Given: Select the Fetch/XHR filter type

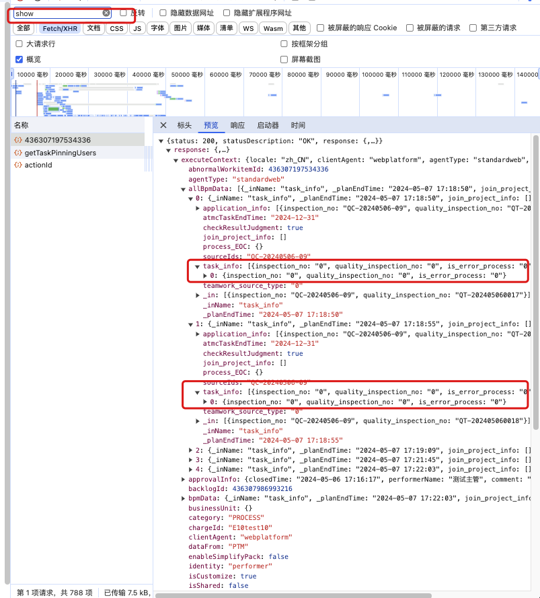Looking at the screenshot, I should pos(60,28).
